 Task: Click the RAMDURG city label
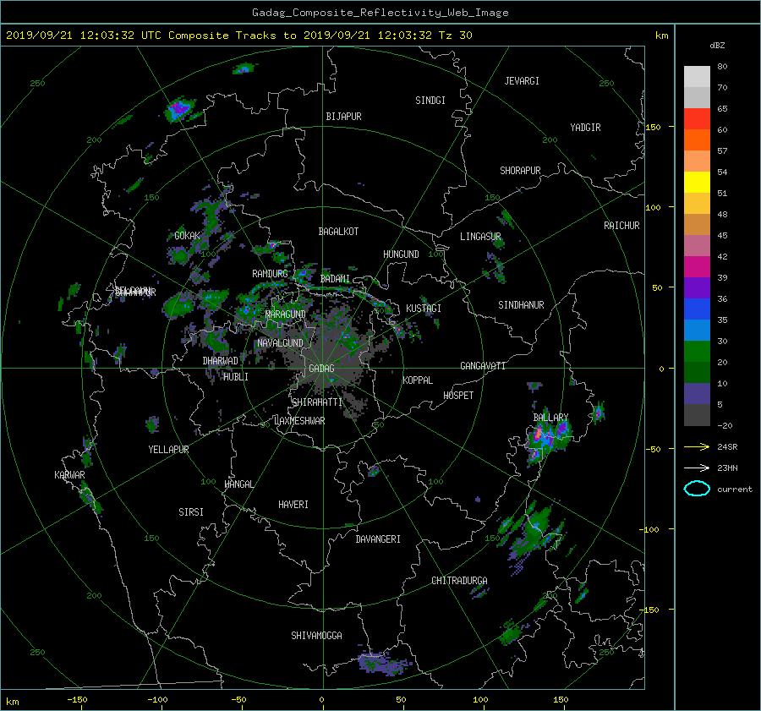[x=270, y=274]
